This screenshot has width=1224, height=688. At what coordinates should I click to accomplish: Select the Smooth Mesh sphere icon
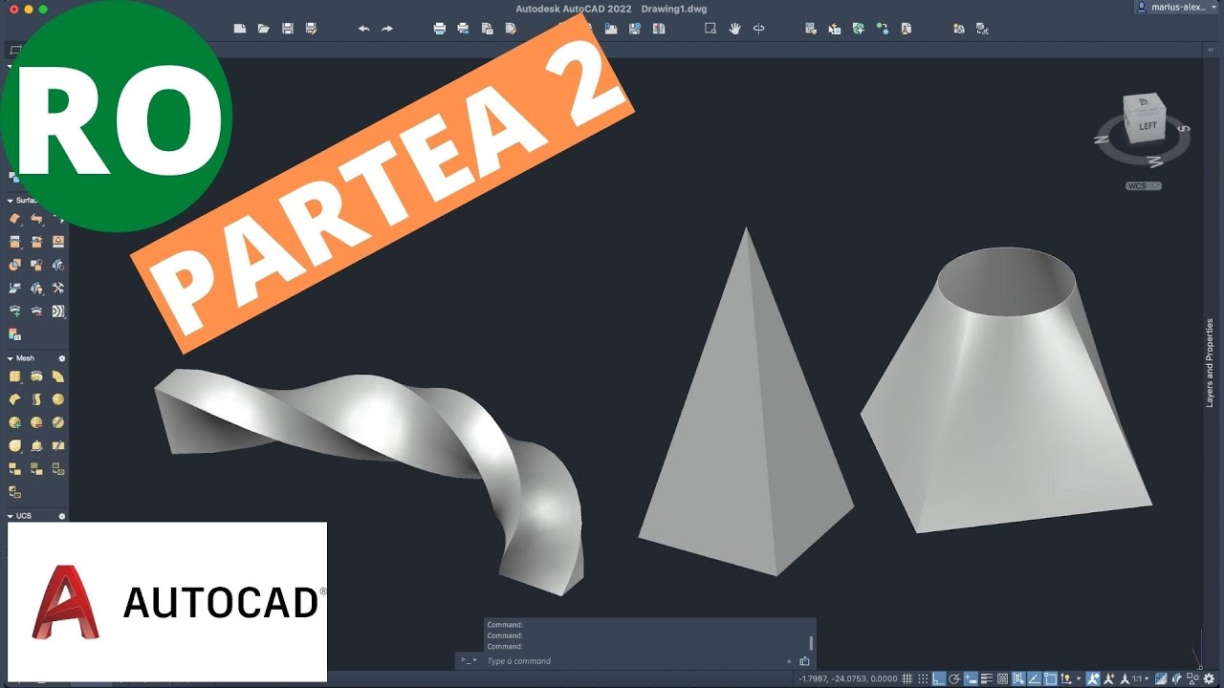[58, 398]
